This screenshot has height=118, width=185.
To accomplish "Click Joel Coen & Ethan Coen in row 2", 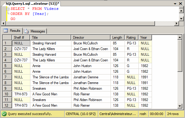I will (x=91, y=49).
